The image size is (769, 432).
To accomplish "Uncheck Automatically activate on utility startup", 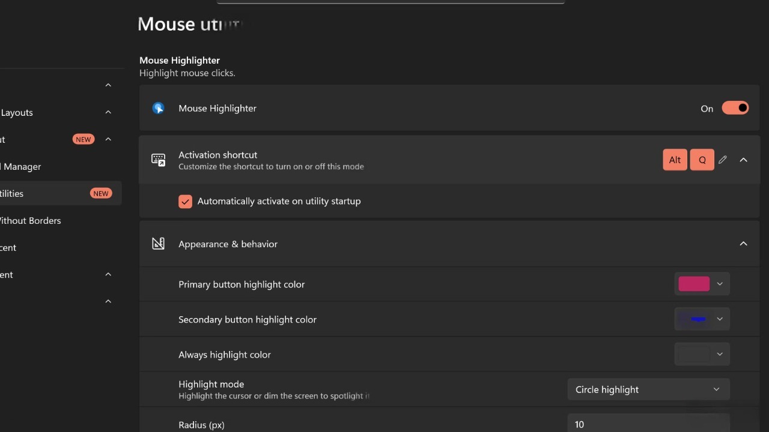I will (185, 202).
